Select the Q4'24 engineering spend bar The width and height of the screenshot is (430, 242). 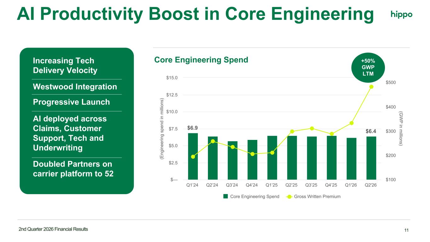252,160
